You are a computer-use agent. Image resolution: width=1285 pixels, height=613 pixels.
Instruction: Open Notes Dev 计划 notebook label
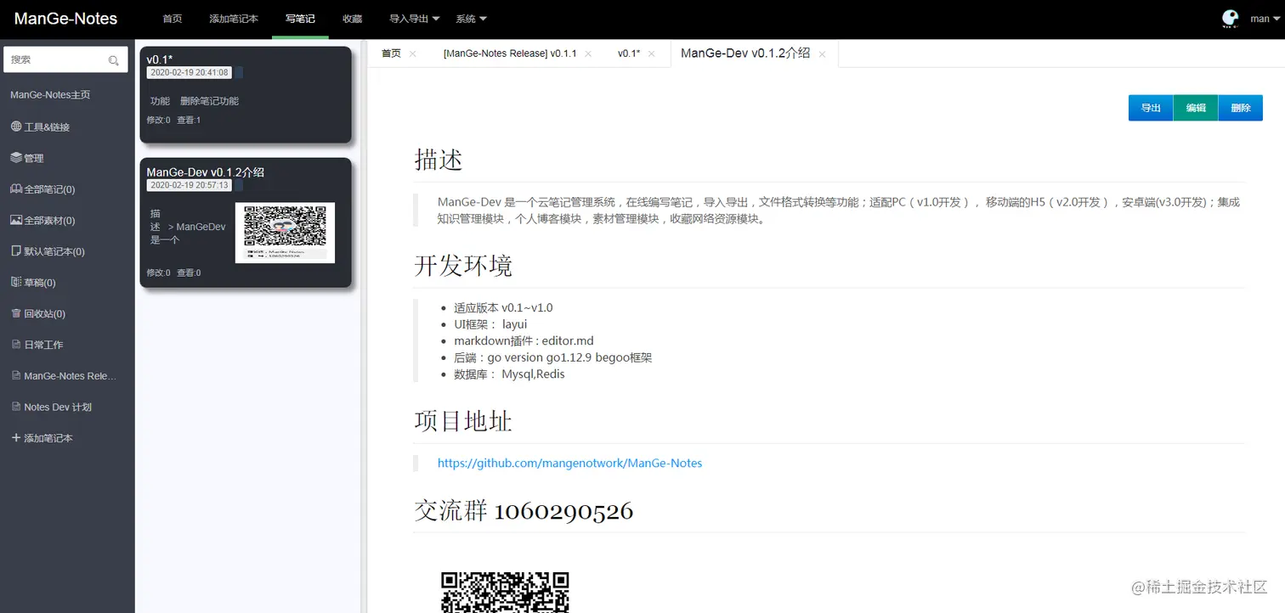click(58, 408)
